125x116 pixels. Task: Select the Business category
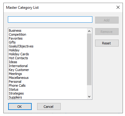tap(15, 31)
